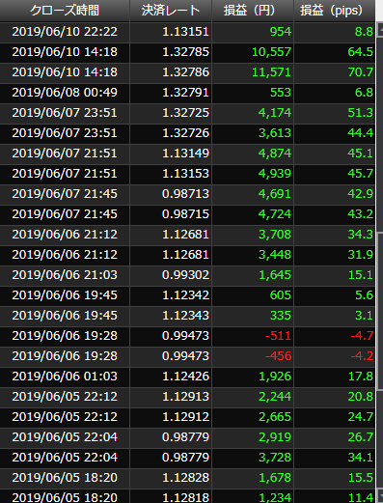Select loss pips cell -4.7

pyautogui.click(x=335, y=336)
